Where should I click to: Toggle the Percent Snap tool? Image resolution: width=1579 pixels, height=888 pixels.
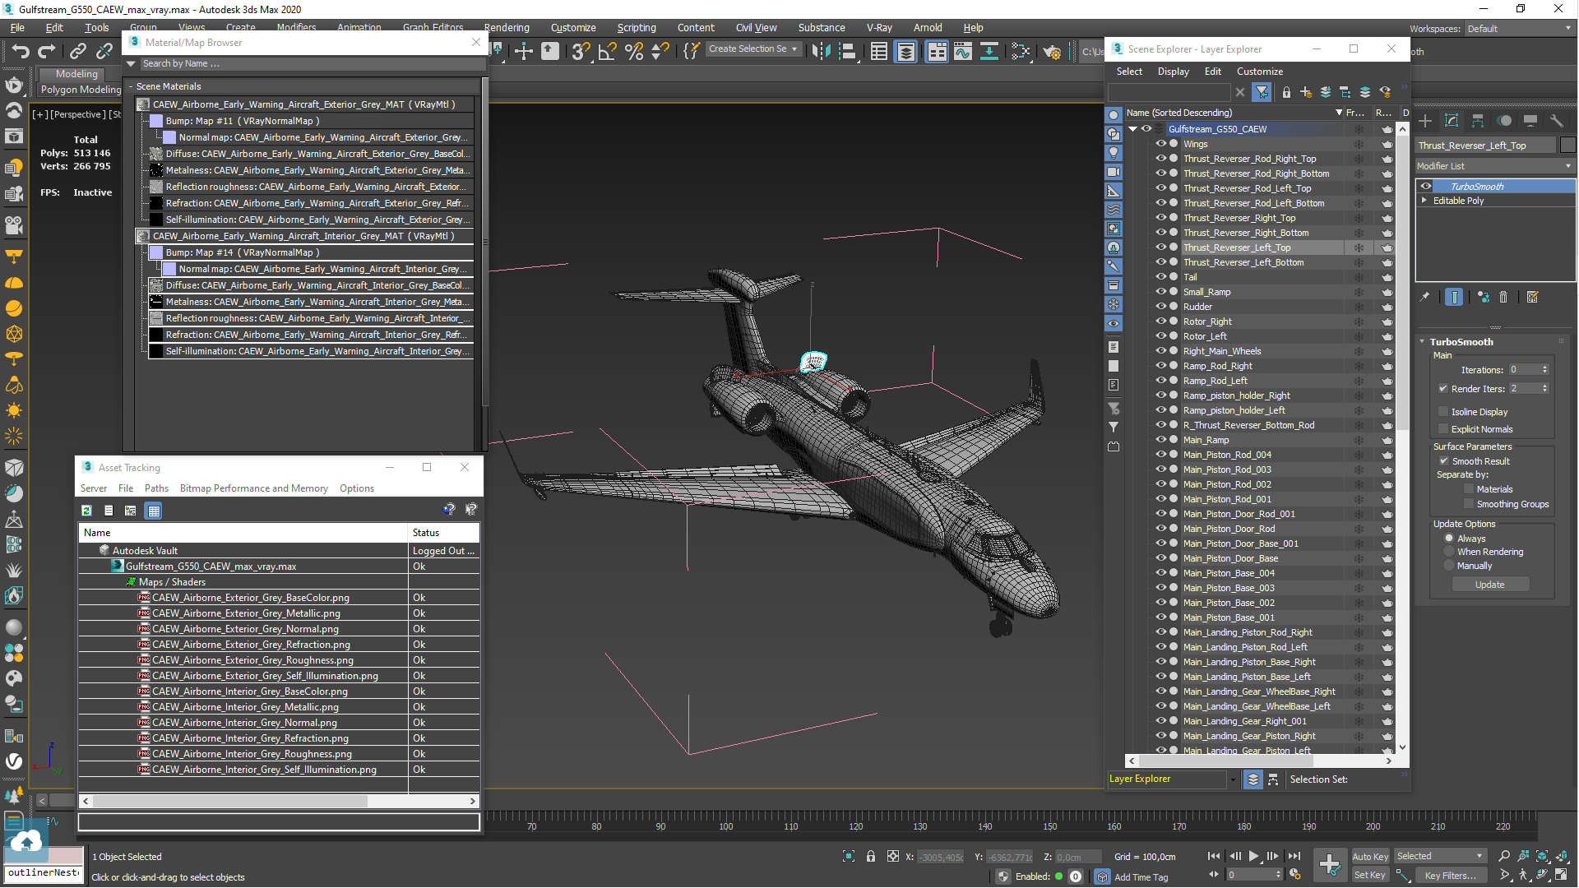click(x=634, y=52)
